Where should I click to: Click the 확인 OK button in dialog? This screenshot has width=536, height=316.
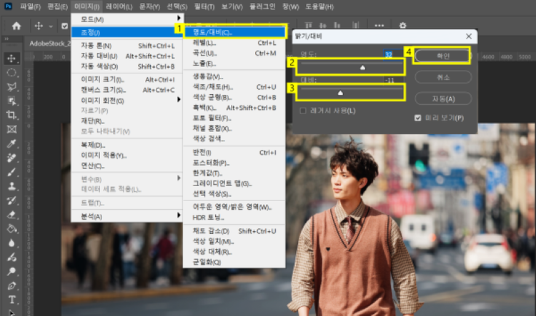[443, 56]
